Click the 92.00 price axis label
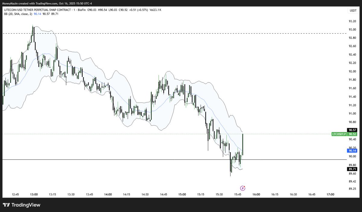This screenshot has height=212, width=362. click(352, 71)
